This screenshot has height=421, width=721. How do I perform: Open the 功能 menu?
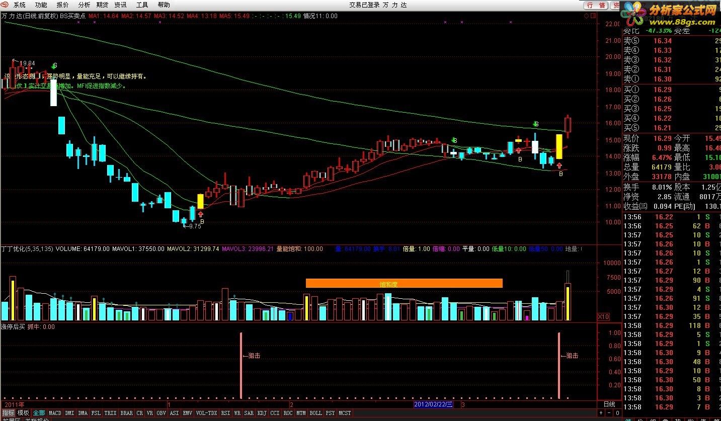click(x=41, y=5)
